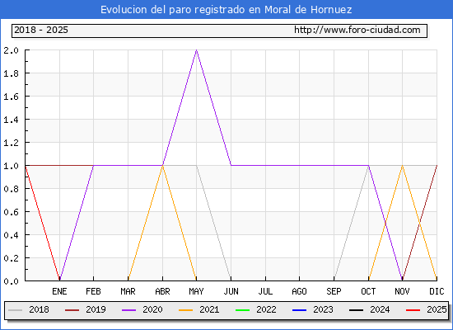Click the orange 2021 peak at November
The image size is (453, 330).
[x=402, y=166]
